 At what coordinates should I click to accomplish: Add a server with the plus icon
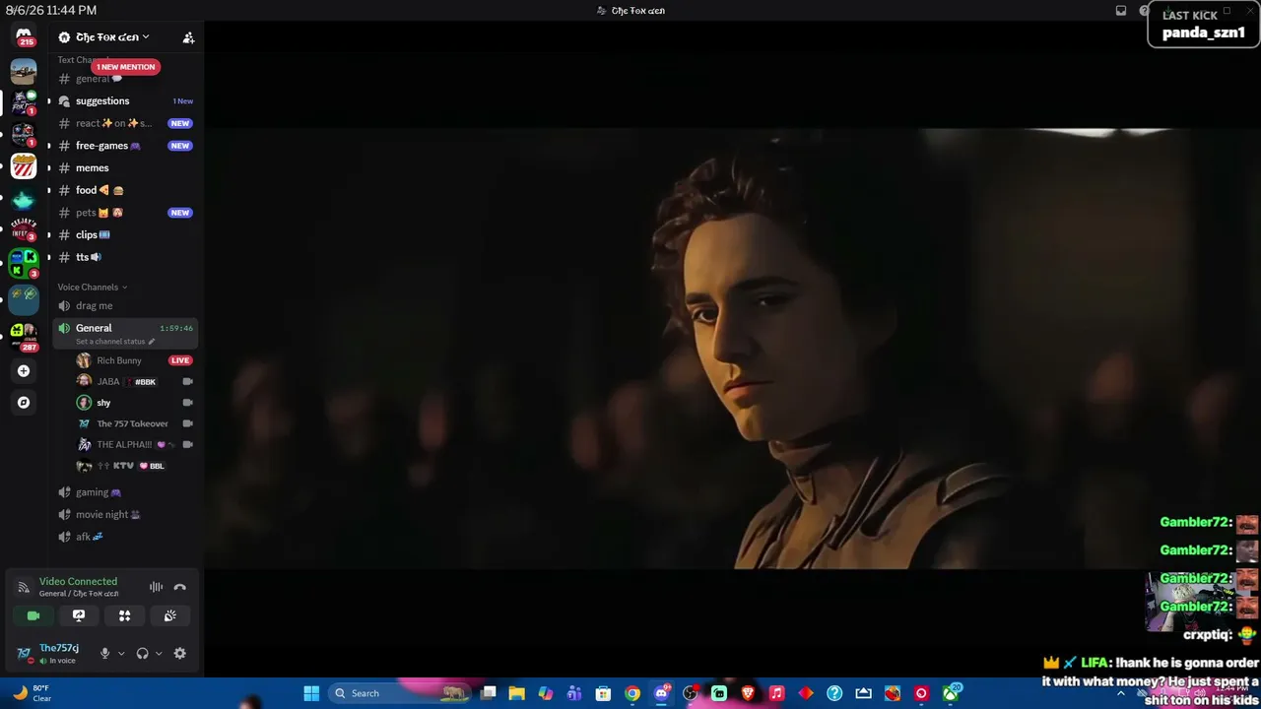tap(24, 371)
